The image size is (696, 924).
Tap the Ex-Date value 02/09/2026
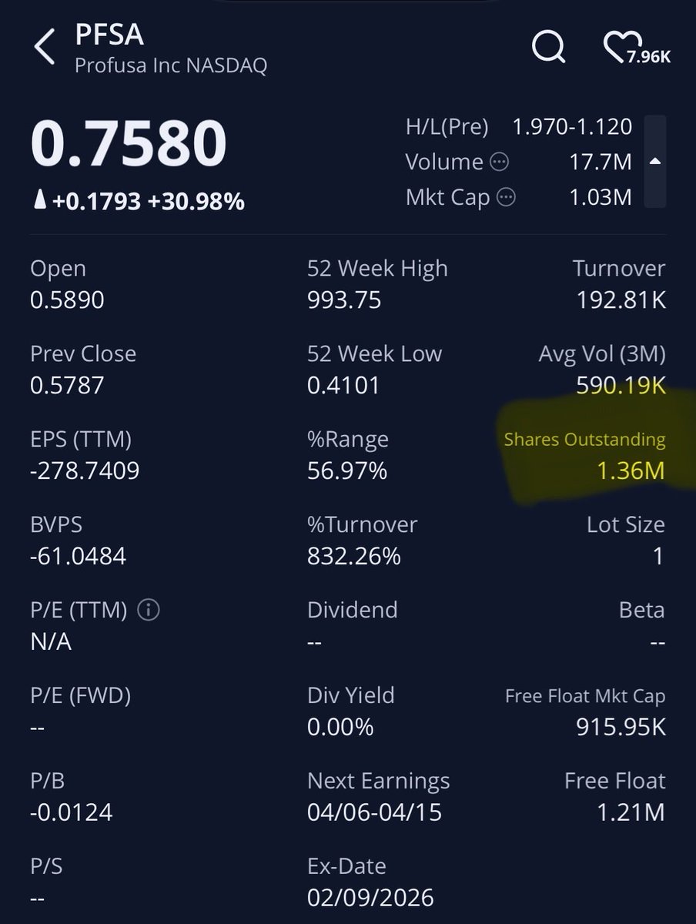370,897
